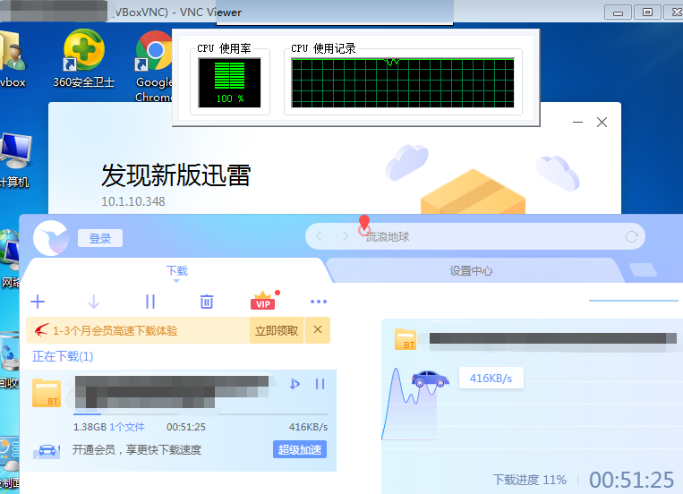Pause all tasks from the toolbar pause icon

pyautogui.click(x=150, y=302)
